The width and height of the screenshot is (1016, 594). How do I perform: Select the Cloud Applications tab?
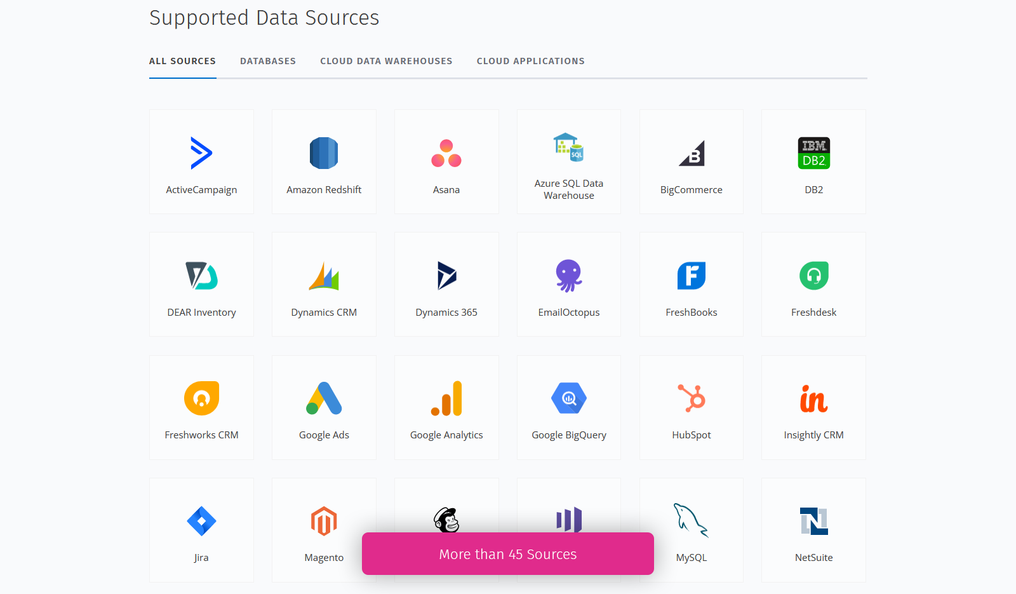(530, 61)
